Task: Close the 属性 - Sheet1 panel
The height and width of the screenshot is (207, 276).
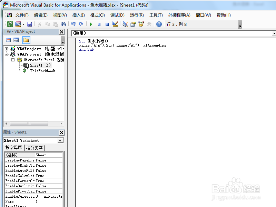Action: point(62,132)
